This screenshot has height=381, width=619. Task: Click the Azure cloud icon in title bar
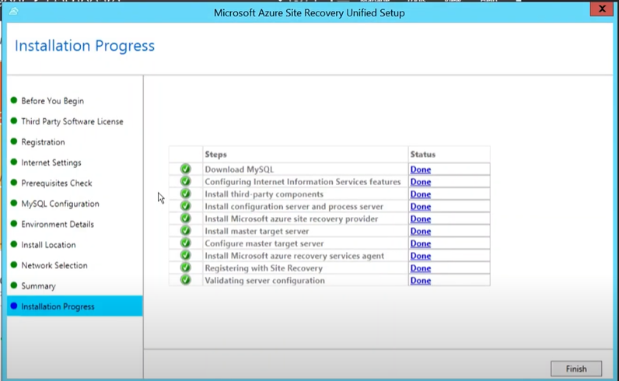13,11
